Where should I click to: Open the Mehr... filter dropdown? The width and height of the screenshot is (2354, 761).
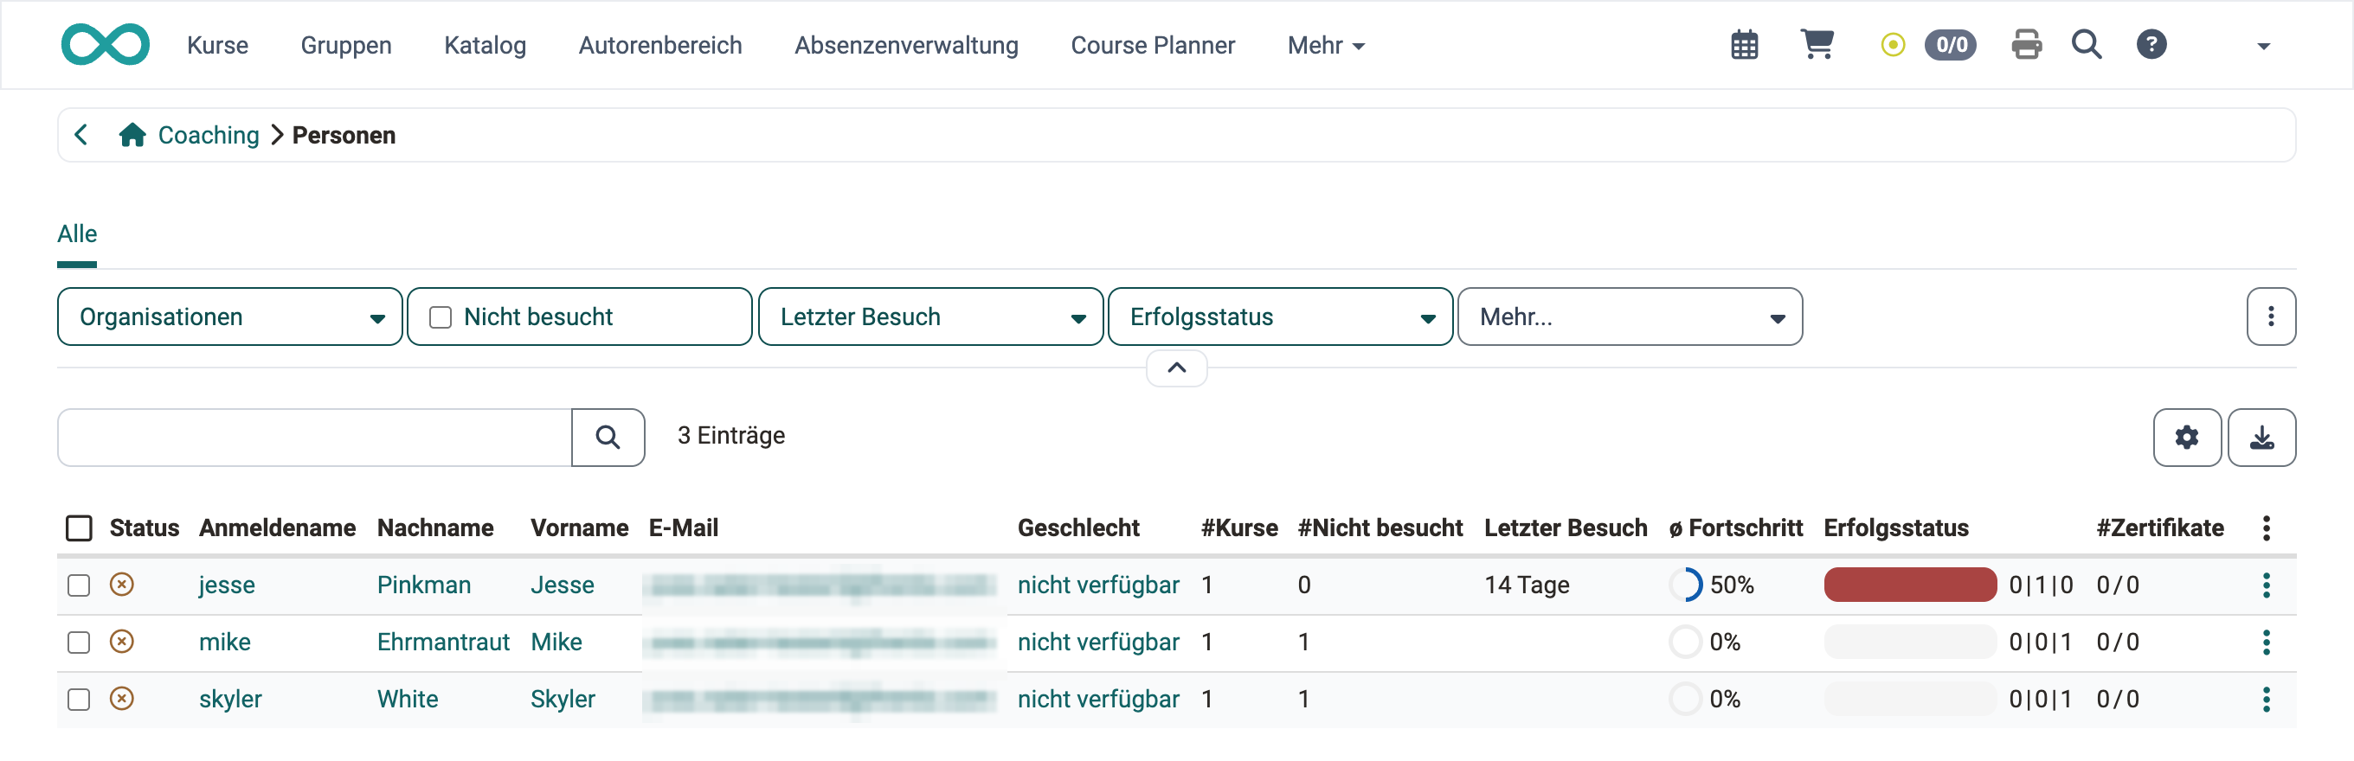click(1630, 317)
